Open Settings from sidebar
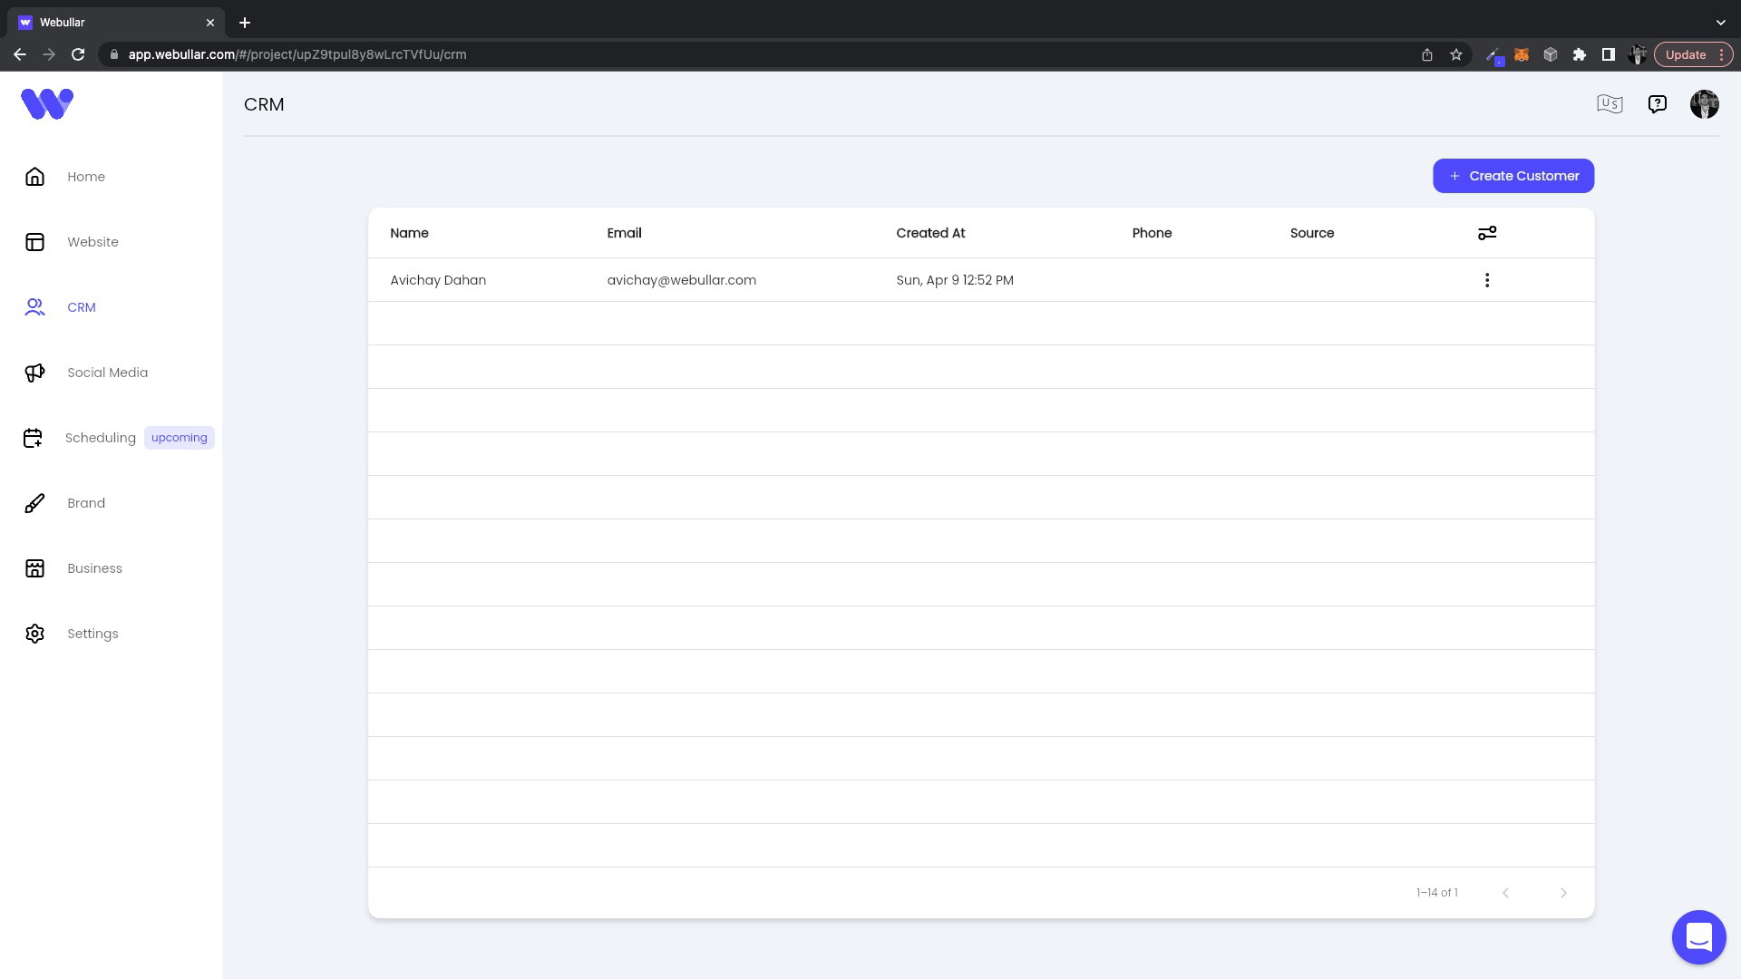1741x979 pixels. tap(92, 633)
